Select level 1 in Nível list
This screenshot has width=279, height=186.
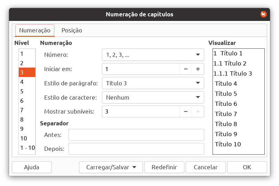coord(27,54)
